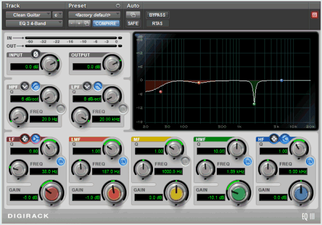This screenshot has width=322, height=225.
Task: Toggle the LF band IN button
Action: pos(60,161)
